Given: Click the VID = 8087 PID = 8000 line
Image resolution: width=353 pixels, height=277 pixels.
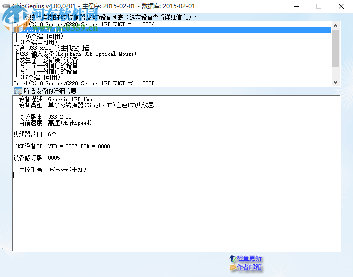Looking at the screenshot, I should point(63,146).
